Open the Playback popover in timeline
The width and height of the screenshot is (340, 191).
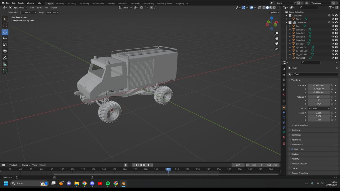(x=14, y=165)
